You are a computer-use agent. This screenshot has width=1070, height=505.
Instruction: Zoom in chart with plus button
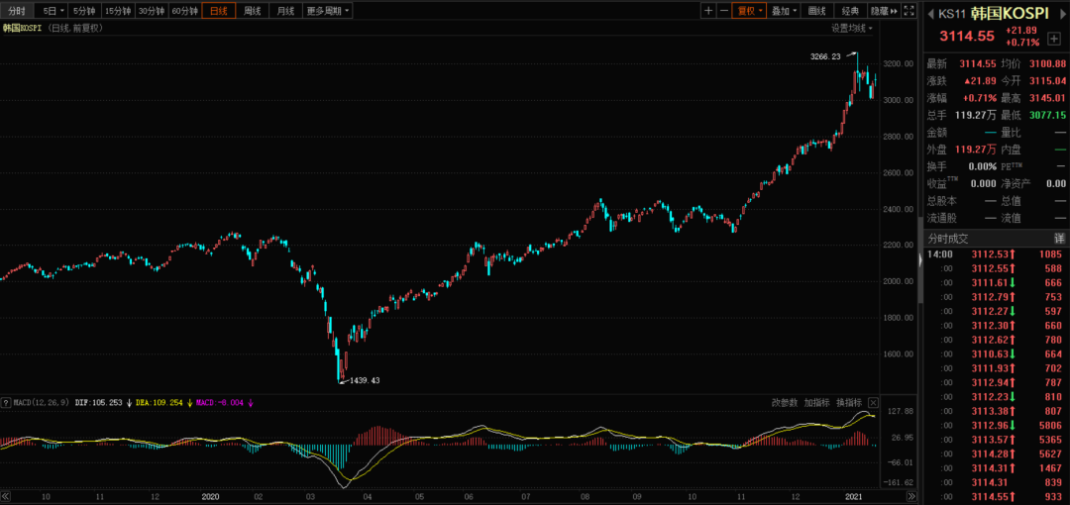click(x=708, y=11)
